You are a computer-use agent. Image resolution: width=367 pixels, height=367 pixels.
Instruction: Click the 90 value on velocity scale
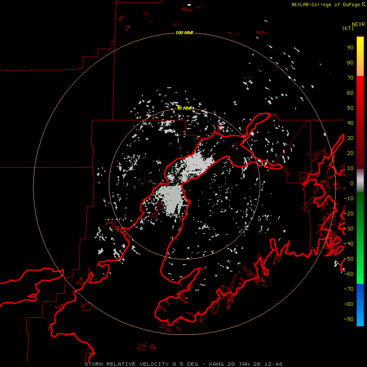(x=350, y=48)
